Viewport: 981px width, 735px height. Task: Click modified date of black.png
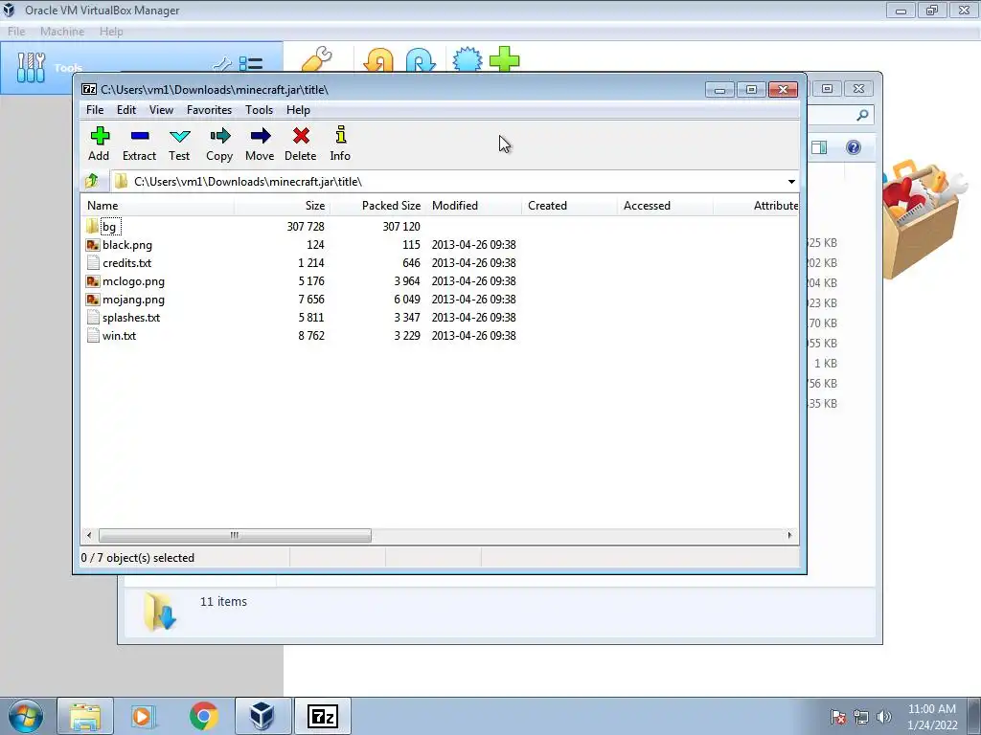(473, 245)
